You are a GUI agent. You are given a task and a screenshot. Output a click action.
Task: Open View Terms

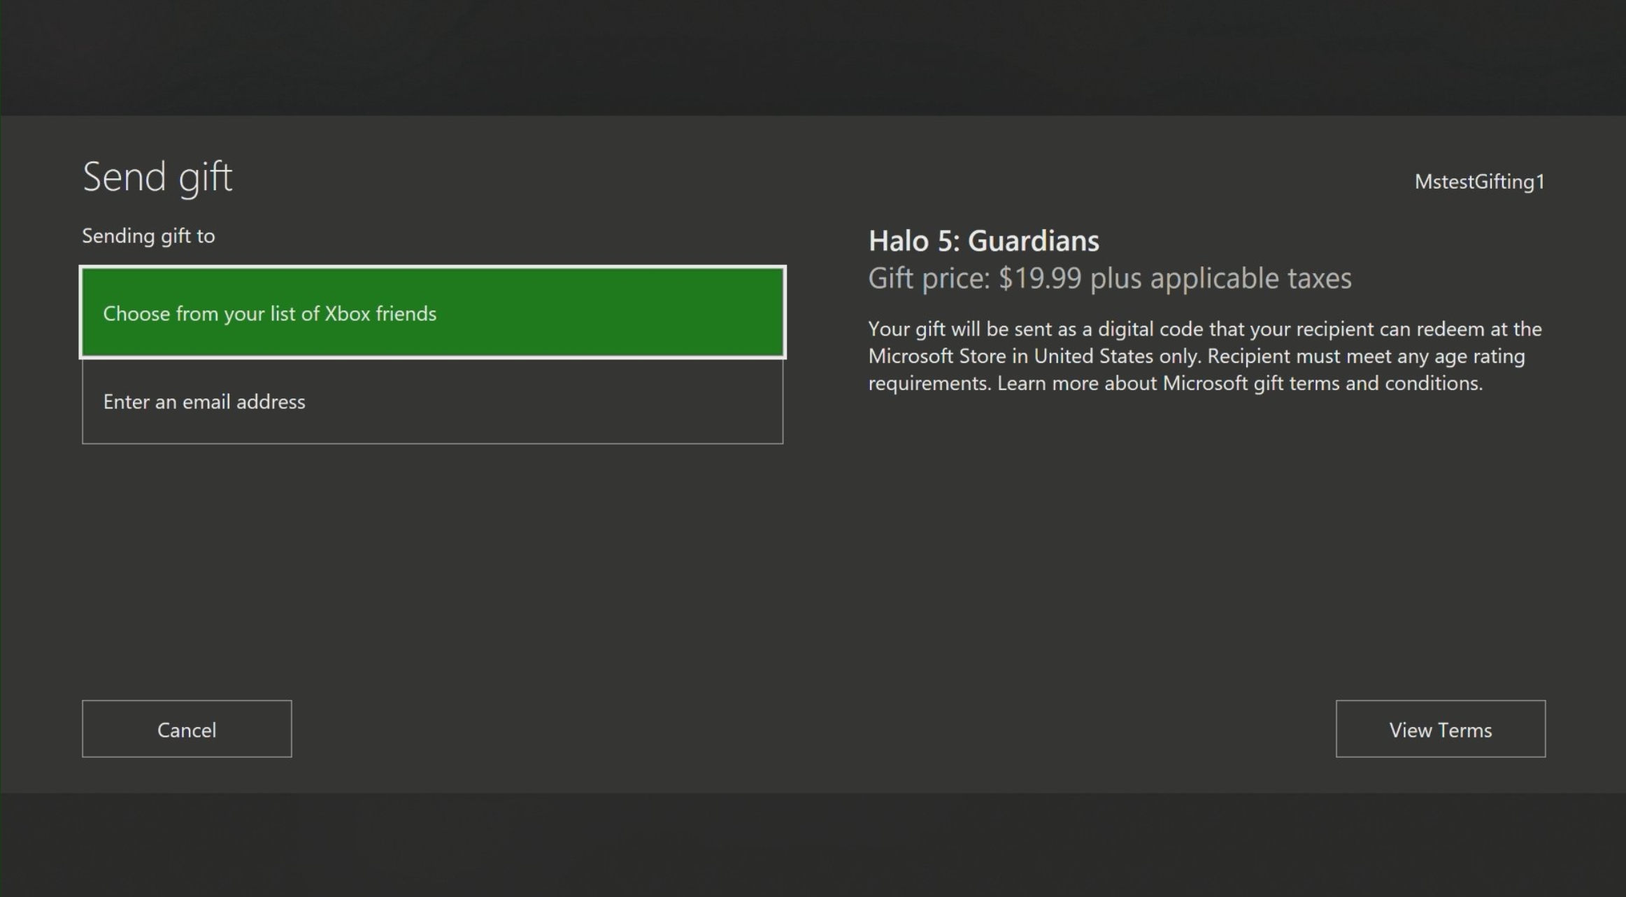pyautogui.click(x=1440, y=729)
